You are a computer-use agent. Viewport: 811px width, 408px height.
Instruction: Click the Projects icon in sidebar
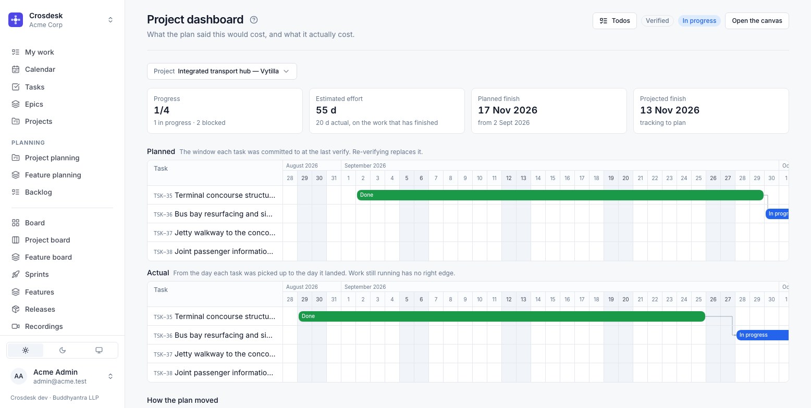[x=16, y=121]
